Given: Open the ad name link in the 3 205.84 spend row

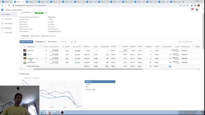Looking at the screenshot, I should tap(31, 63).
